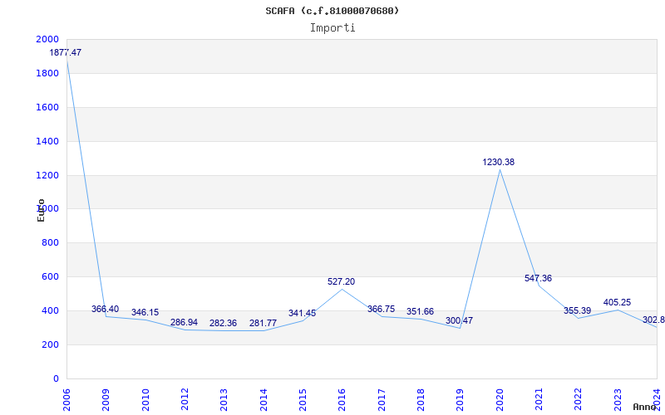Click the 355.39 data label
This screenshot has width=665, height=415.
577,310
